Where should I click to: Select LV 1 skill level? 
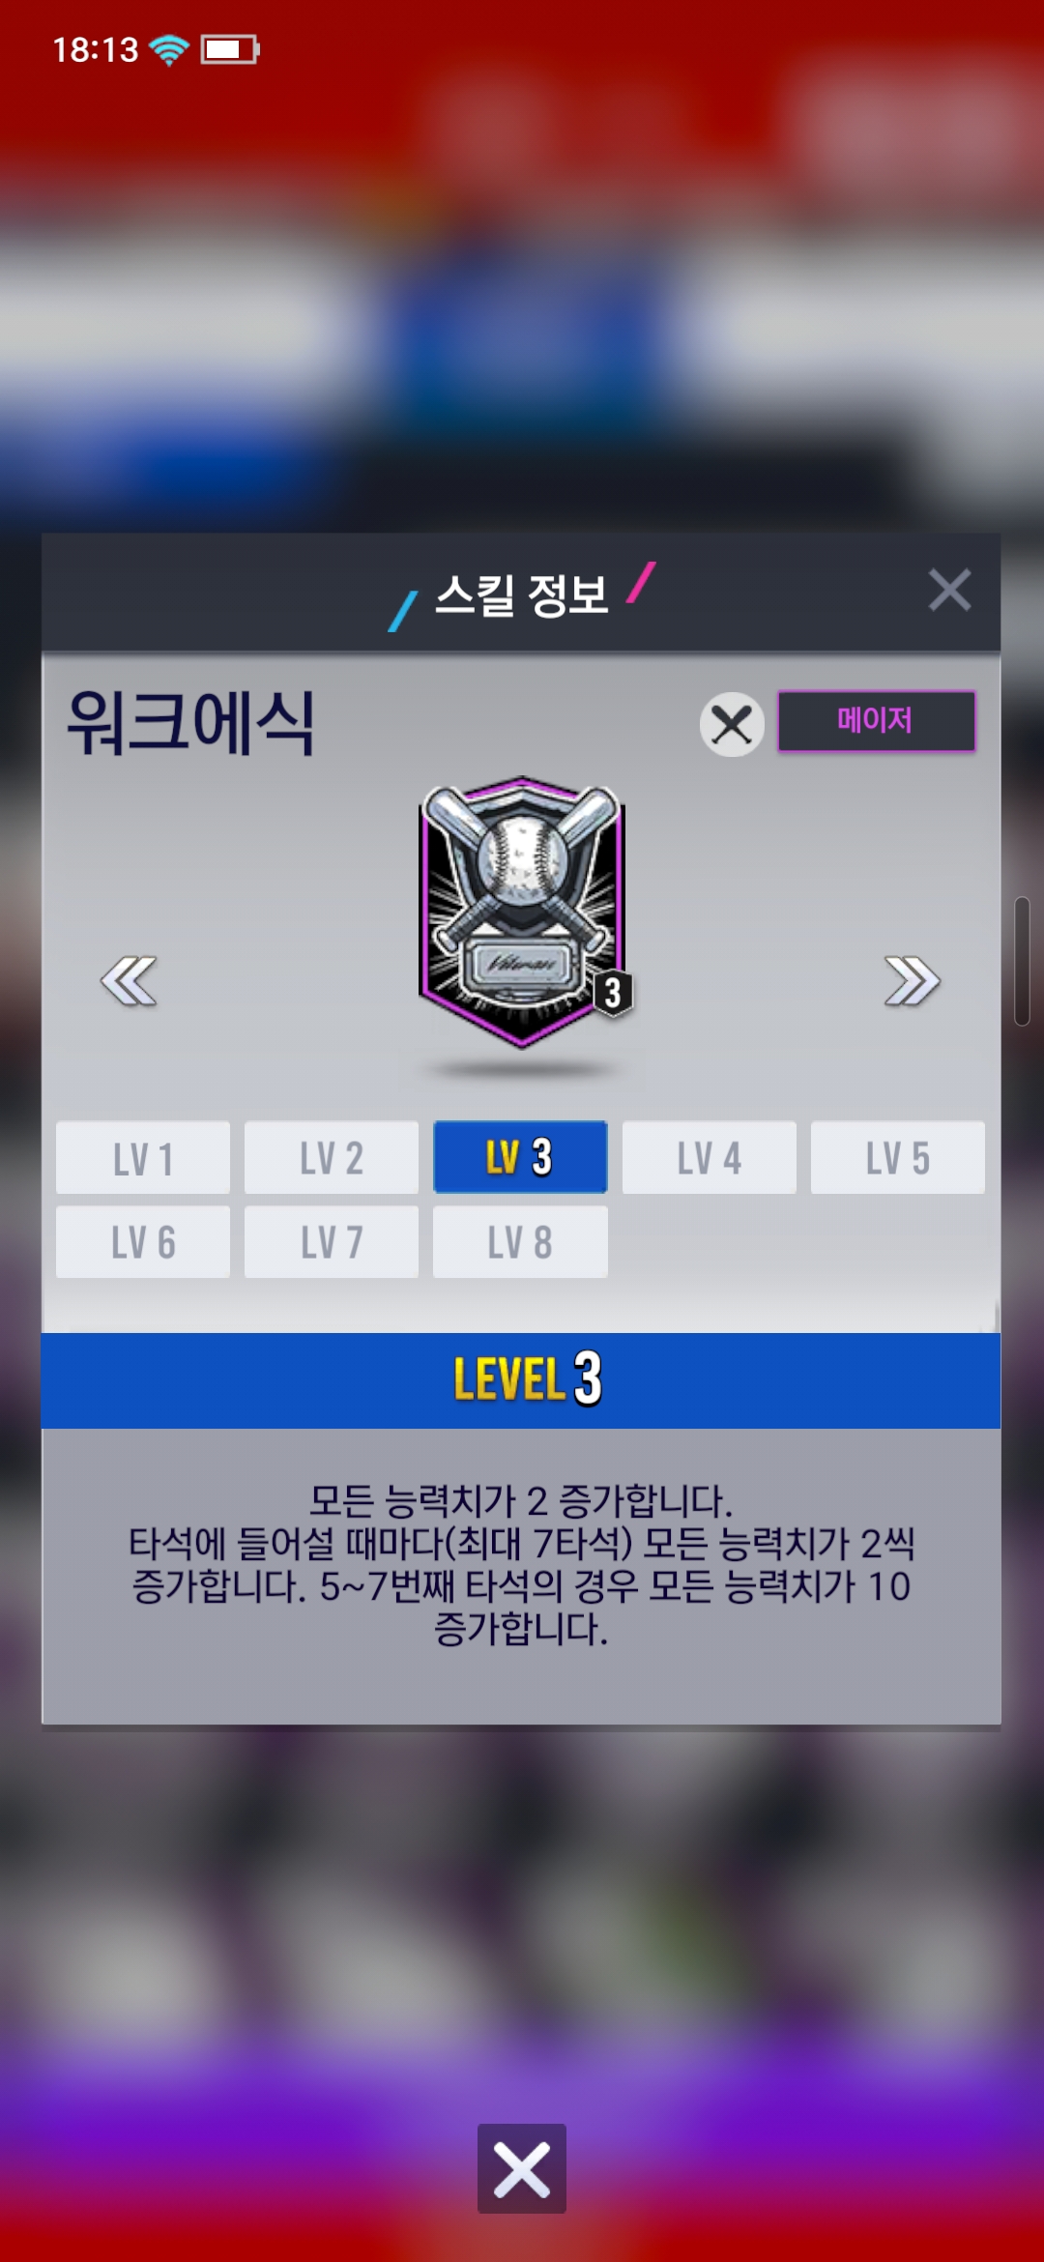point(143,1157)
